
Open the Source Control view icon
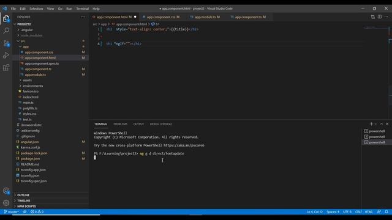pyautogui.click(x=6, y=43)
